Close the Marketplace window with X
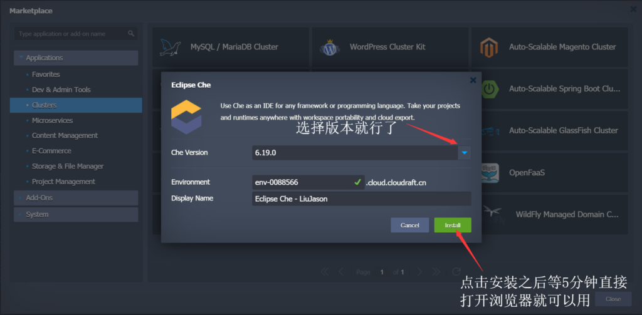Viewport: 642px width, 315px height. click(x=633, y=9)
